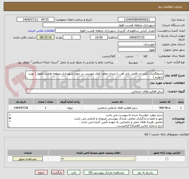Image resolution: width=189 pixels, height=179 pixels.
Task: Click the 1404/07/28 need date cell
Action: coord(21,107)
